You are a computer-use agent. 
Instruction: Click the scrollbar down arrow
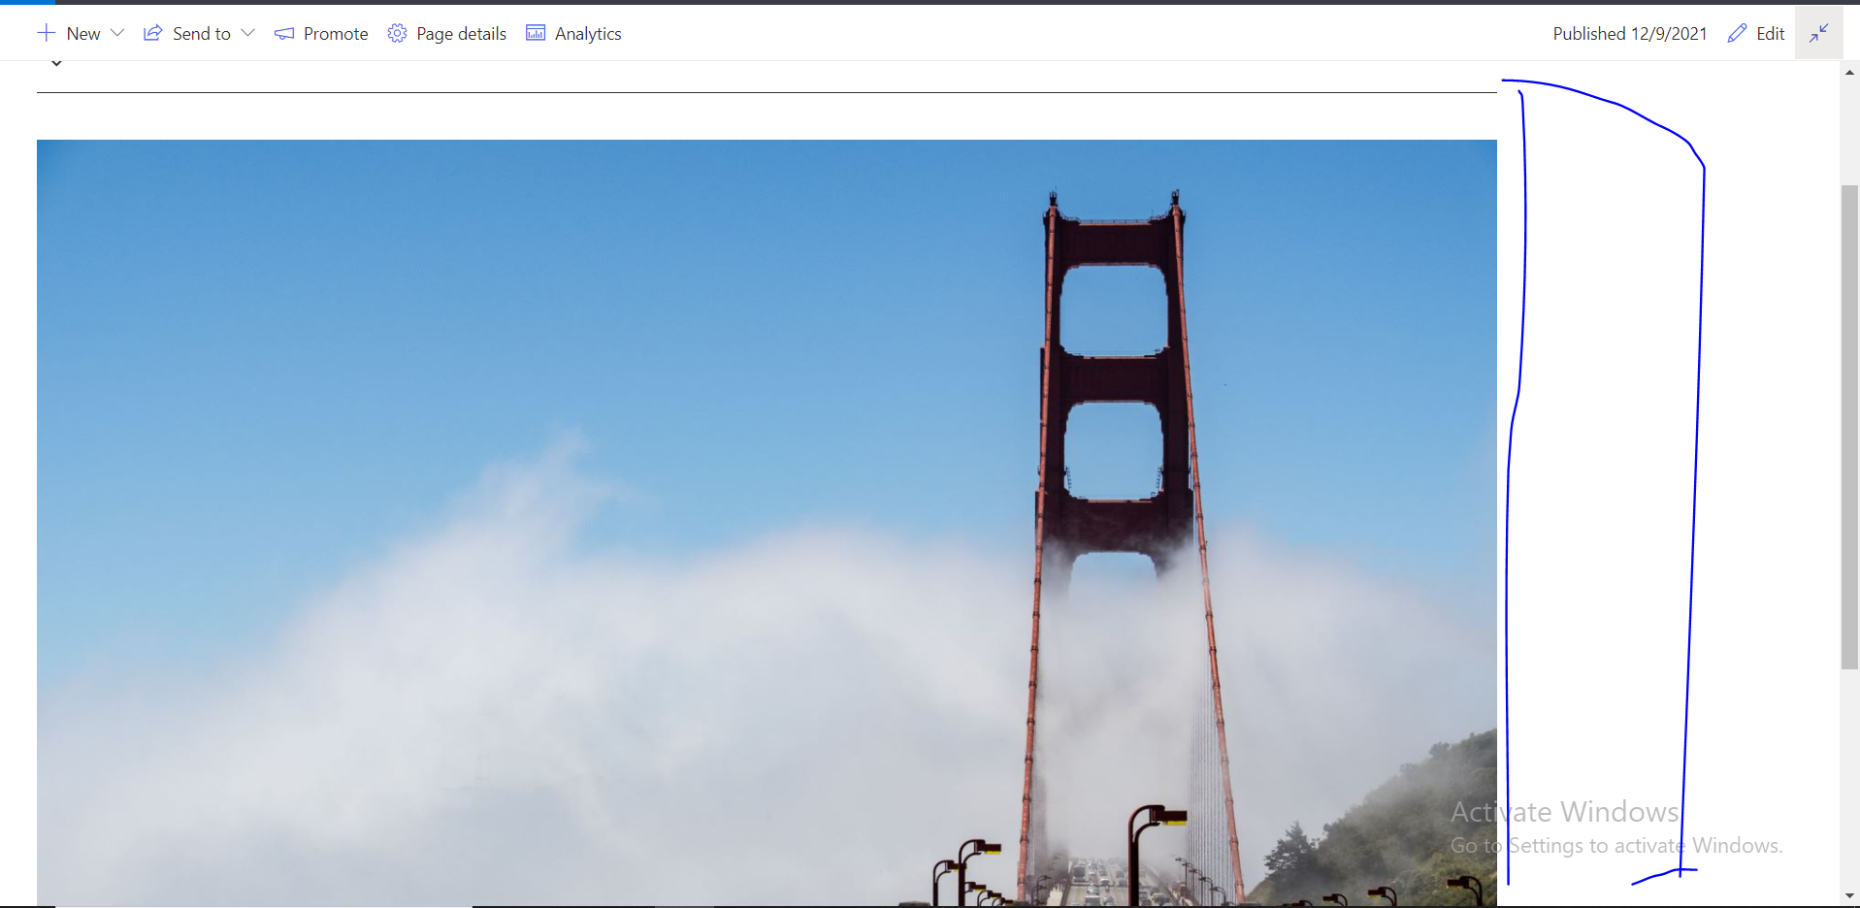1850,897
